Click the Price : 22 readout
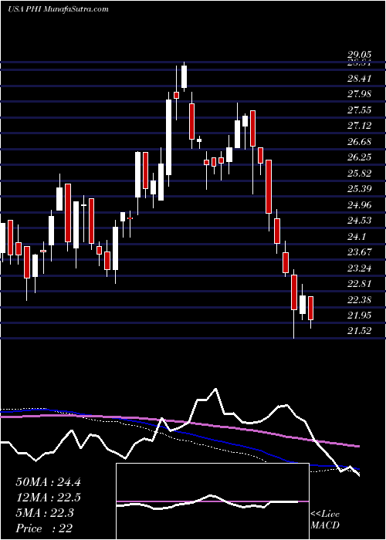The image size is (386, 540). pos(44,528)
